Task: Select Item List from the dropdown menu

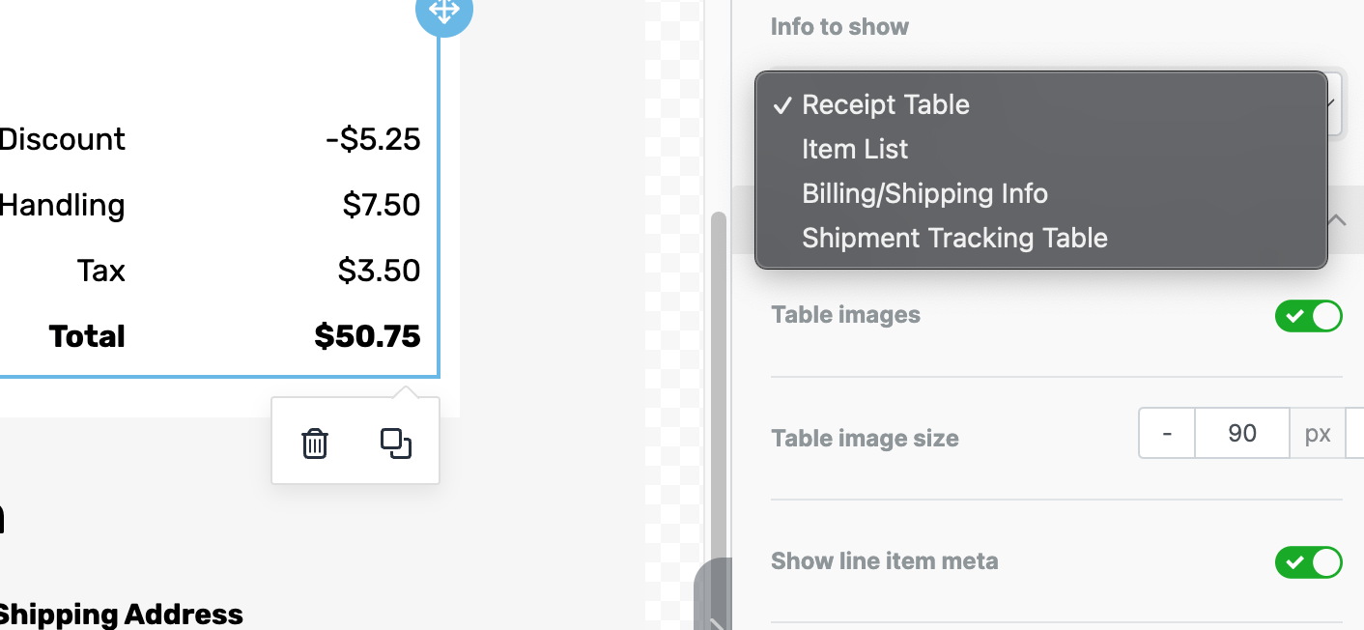Action: point(854,149)
